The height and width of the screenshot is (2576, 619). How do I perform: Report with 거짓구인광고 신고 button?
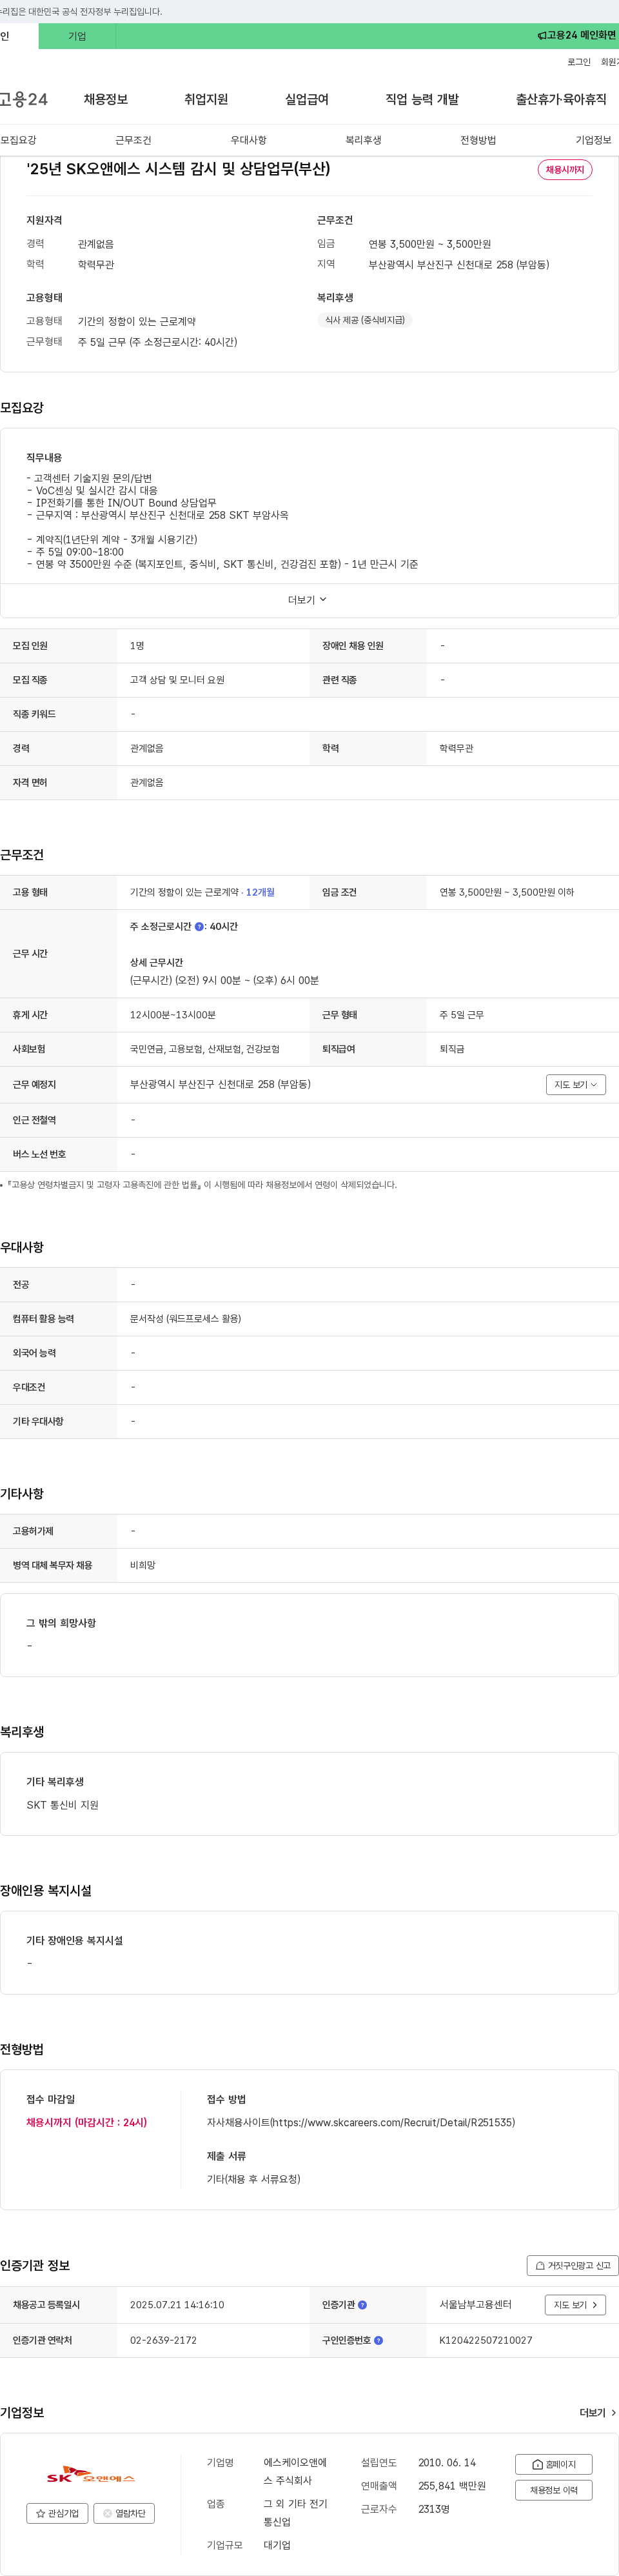coord(573,2266)
